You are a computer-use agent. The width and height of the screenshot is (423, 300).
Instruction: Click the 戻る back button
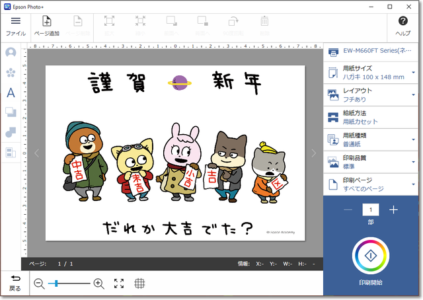[x=15, y=282]
